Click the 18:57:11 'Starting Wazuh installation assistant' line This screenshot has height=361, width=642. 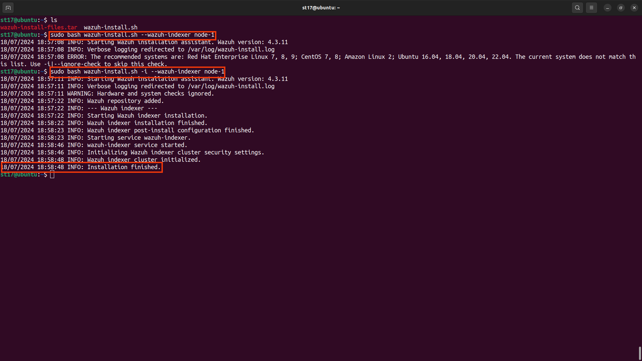pyautogui.click(x=144, y=79)
